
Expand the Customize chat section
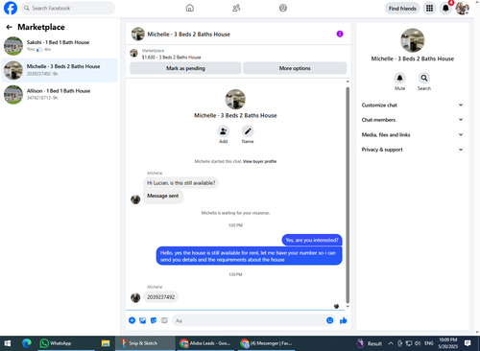tap(412, 105)
